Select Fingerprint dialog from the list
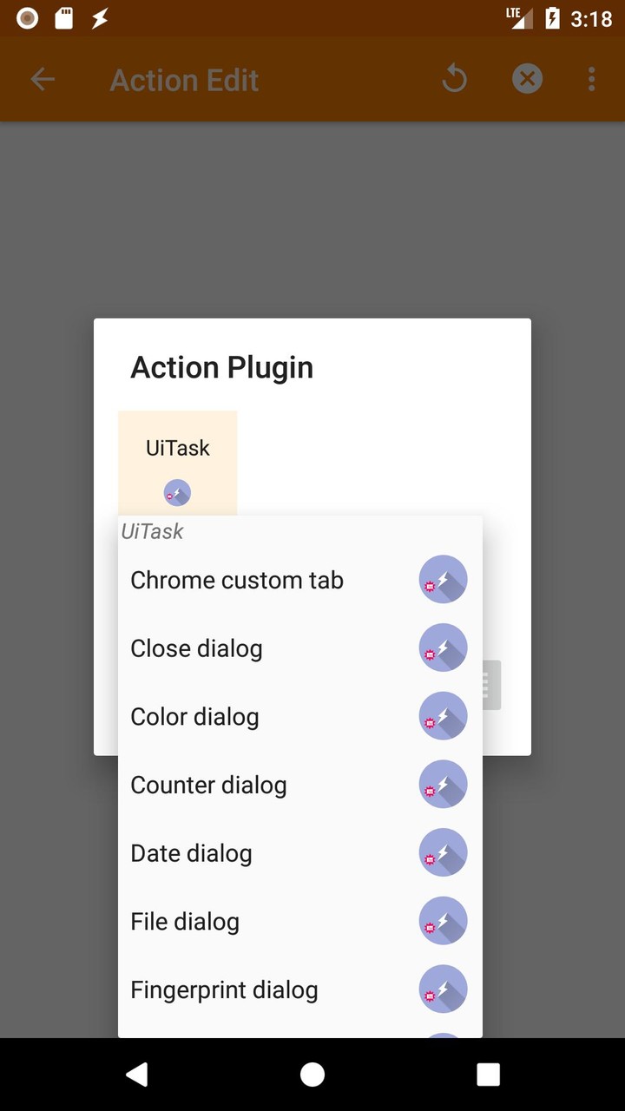 coord(224,989)
